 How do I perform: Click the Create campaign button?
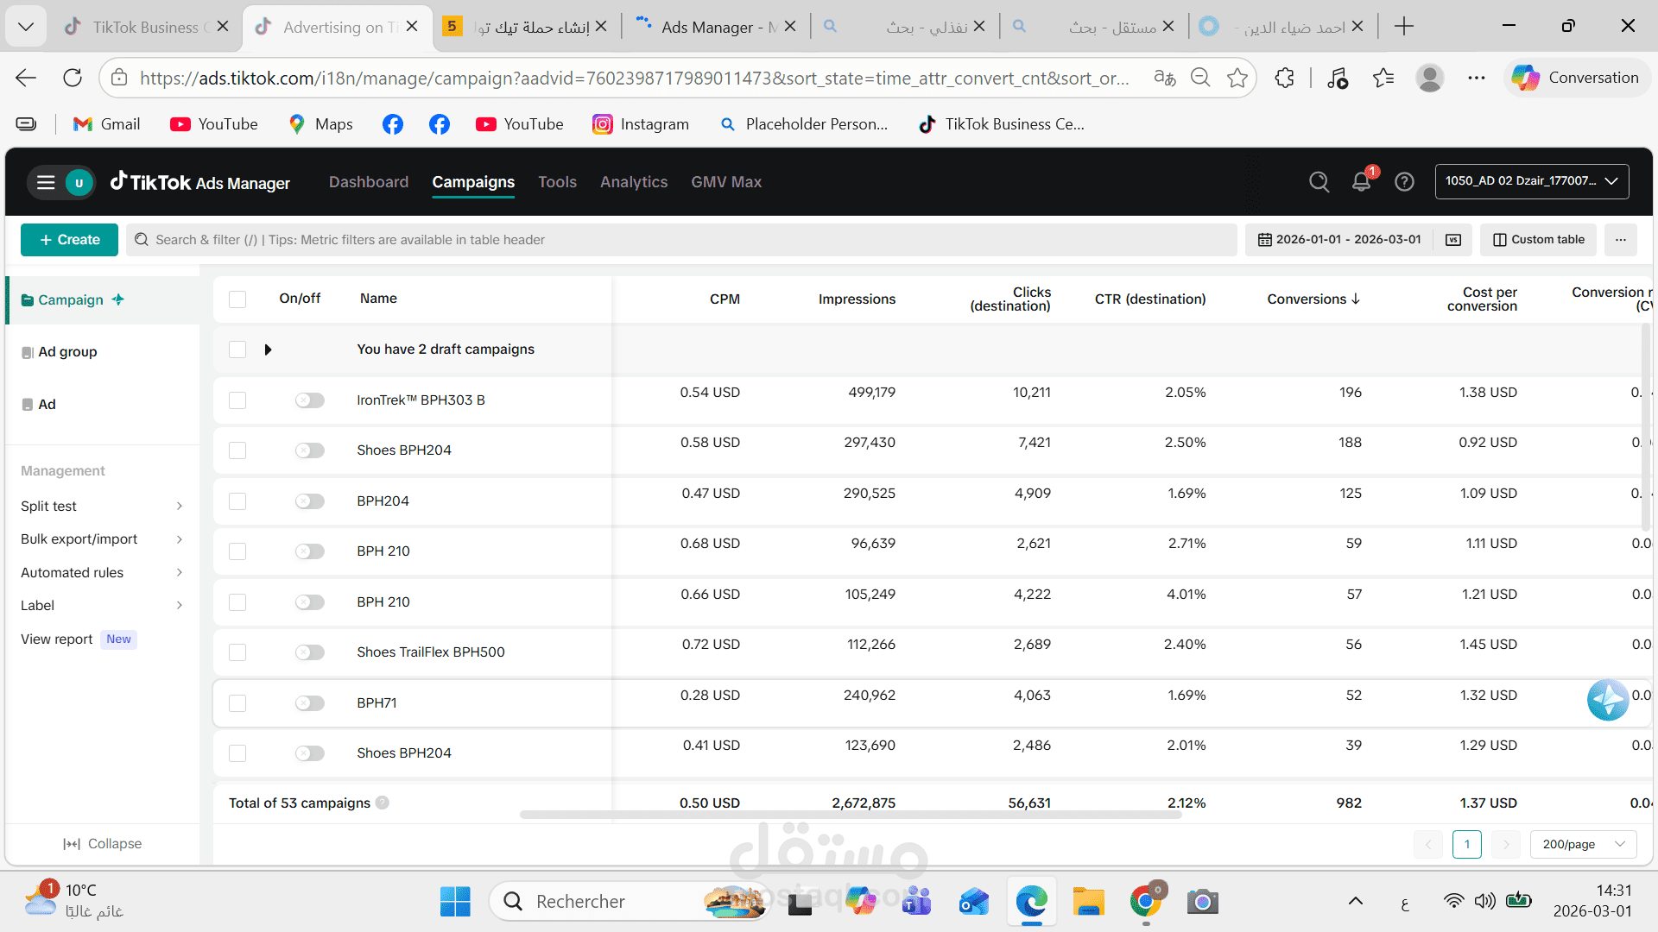click(69, 240)
